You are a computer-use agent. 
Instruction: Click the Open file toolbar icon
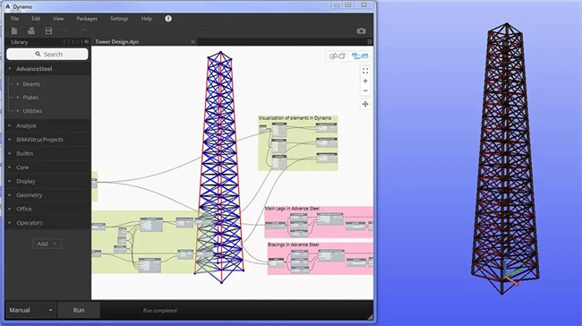31,30
